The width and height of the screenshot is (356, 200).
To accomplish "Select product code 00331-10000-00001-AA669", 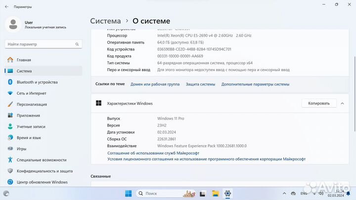I will coord(180,56).
